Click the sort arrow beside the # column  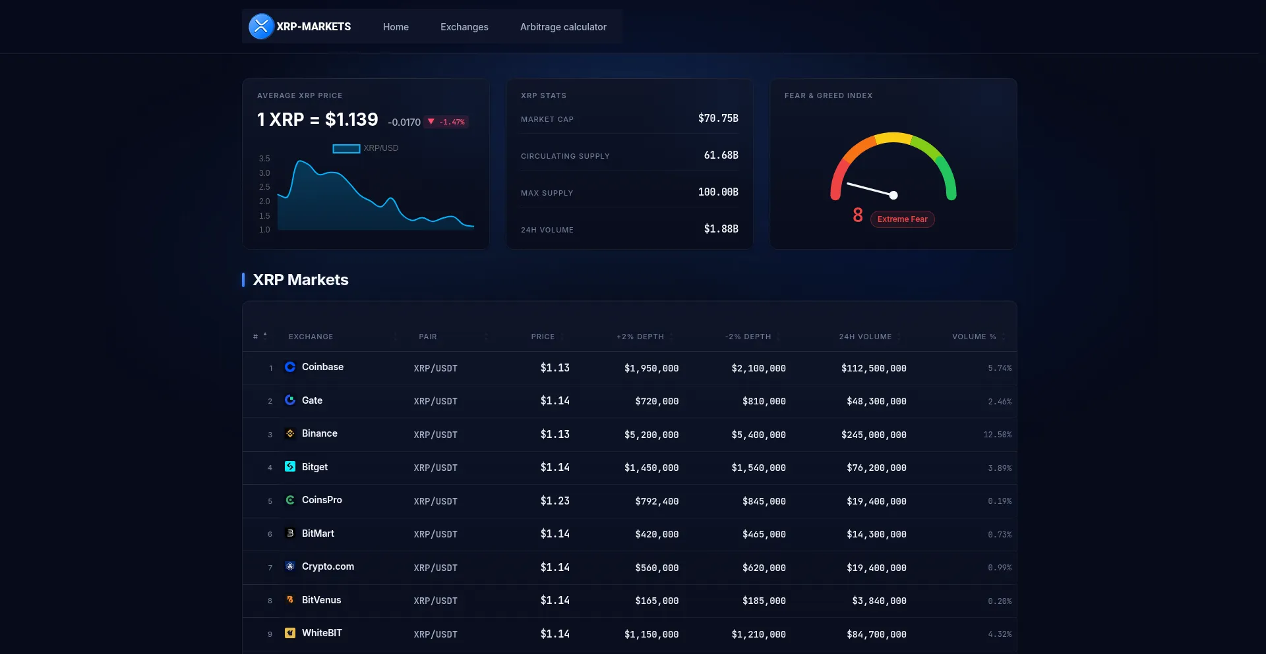265,335
